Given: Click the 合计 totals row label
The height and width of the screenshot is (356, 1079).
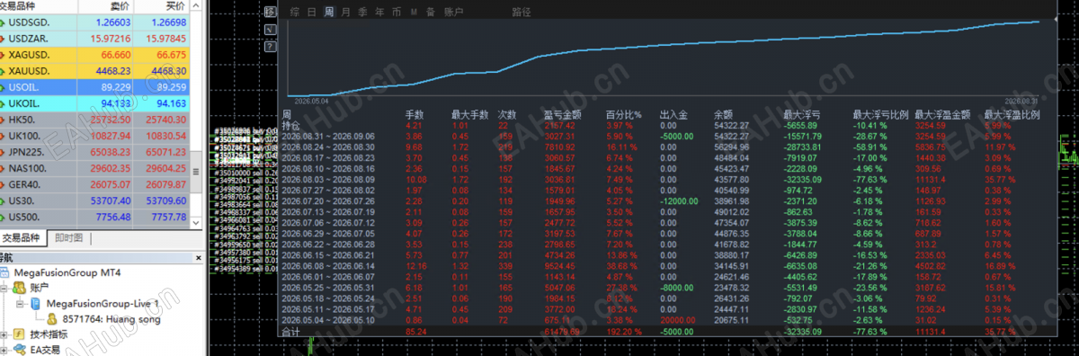Looking at the screenshot, I should [x=290, y=331].
